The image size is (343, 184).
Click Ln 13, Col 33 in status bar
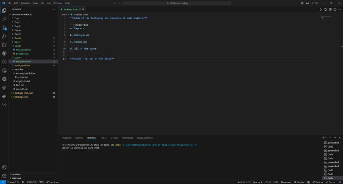(244, 182)
